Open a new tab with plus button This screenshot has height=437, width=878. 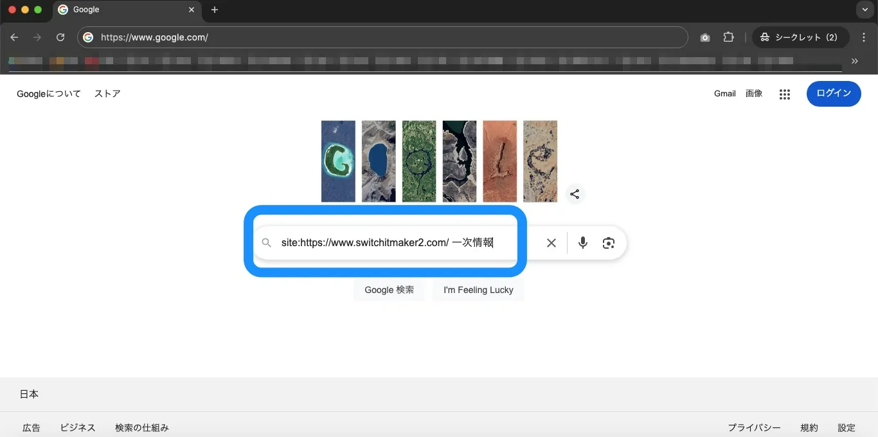point(215,10)
